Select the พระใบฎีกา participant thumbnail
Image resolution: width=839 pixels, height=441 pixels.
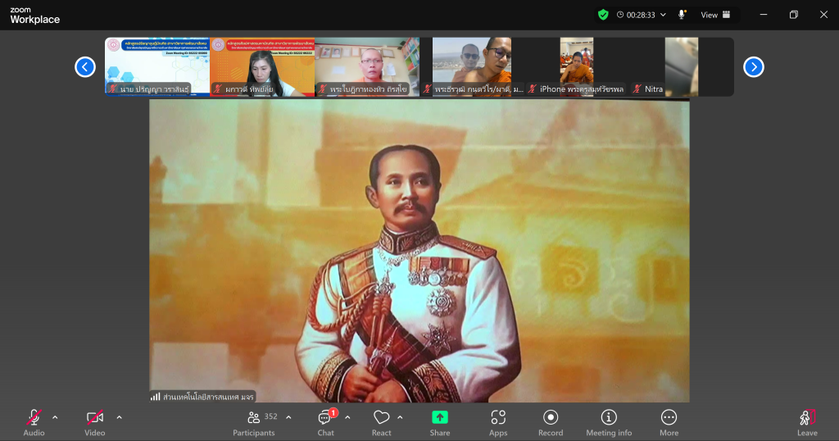click(x=367, y=67)
